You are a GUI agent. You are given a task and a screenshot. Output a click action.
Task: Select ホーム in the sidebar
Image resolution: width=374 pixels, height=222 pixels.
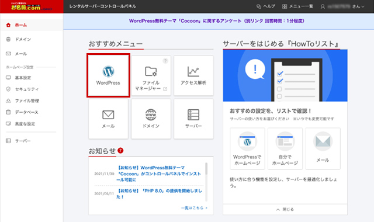32,25
